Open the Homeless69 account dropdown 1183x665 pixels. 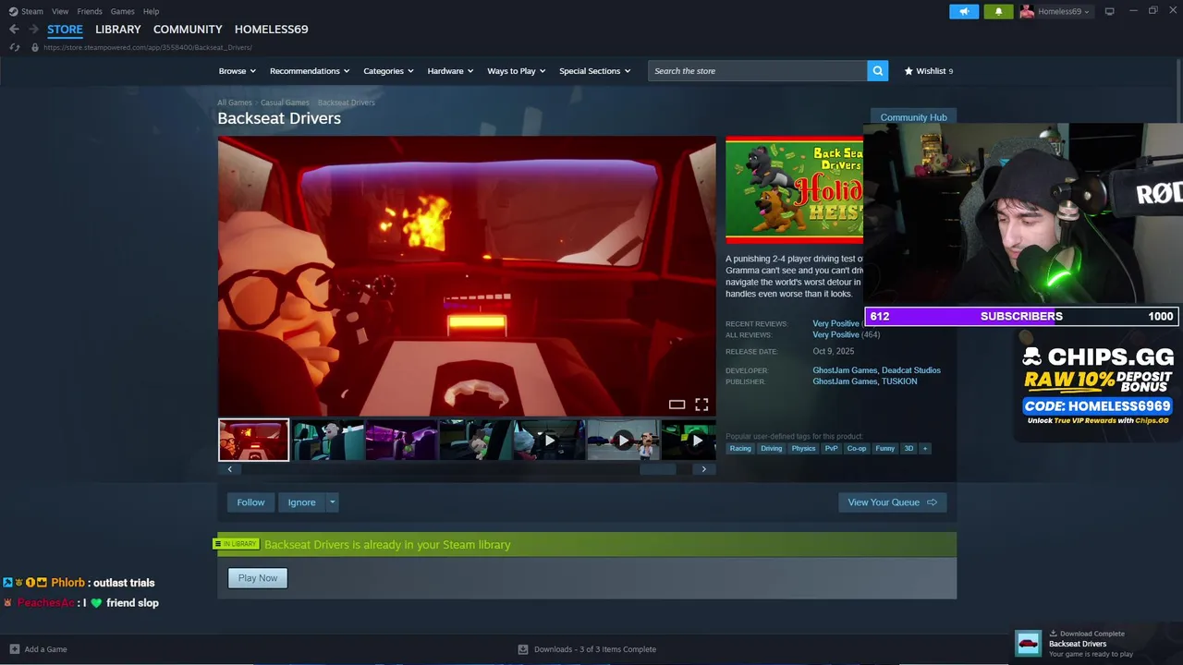coord(1064,11)
